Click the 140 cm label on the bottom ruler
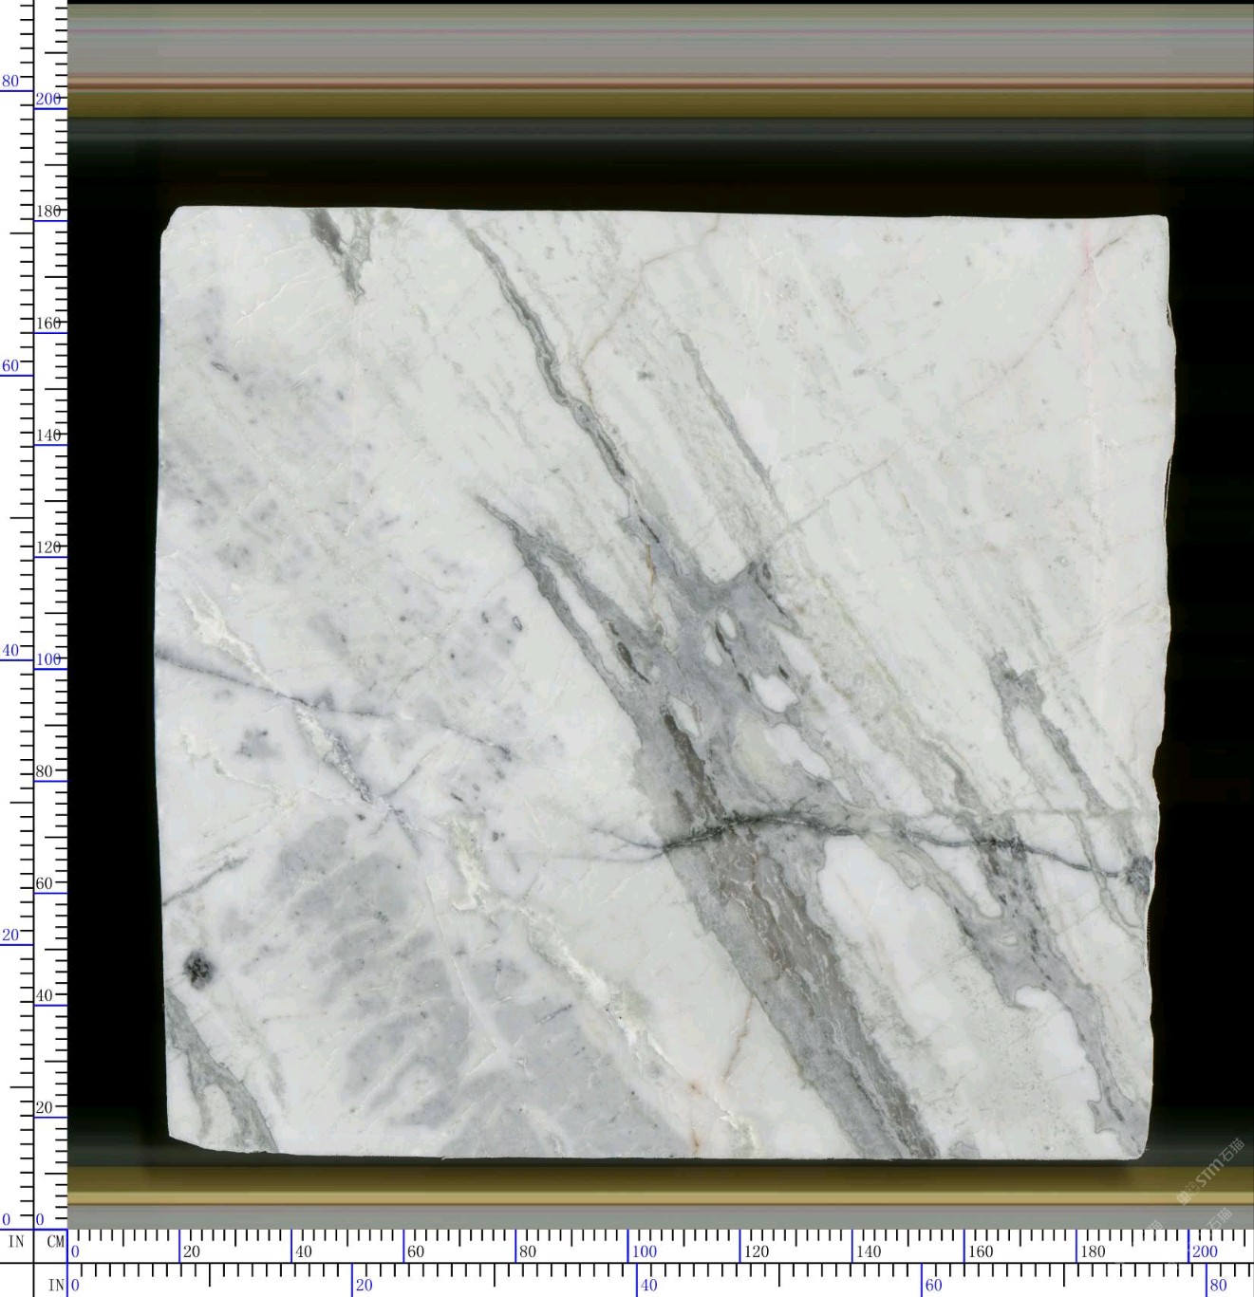Image resolution: width=1254 pixels, height=1297 pixels. coord(868,1251)
